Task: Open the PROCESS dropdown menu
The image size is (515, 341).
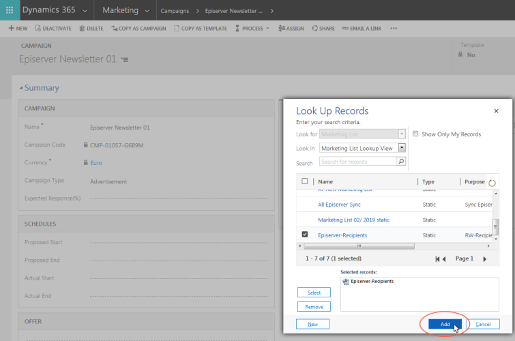Action: tap(252, 28)
